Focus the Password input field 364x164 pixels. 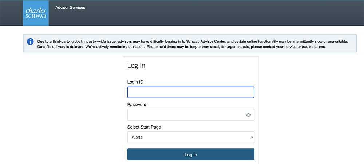[x=191, y=115]
